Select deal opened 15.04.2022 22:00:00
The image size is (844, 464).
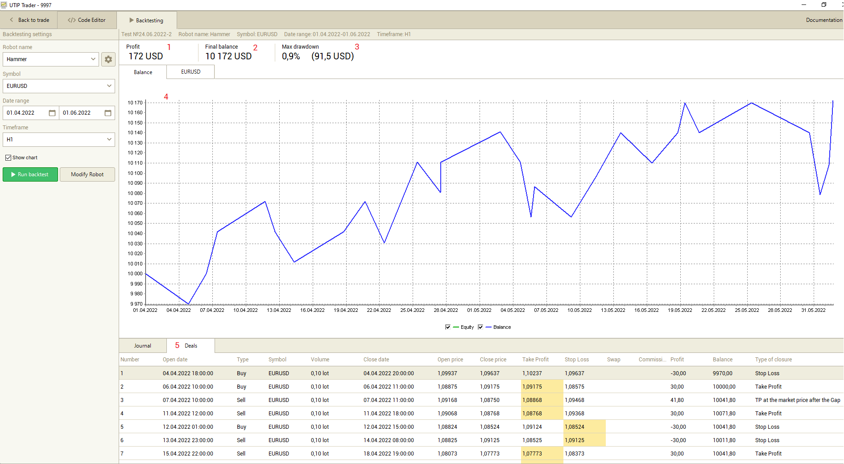point(481,454)
